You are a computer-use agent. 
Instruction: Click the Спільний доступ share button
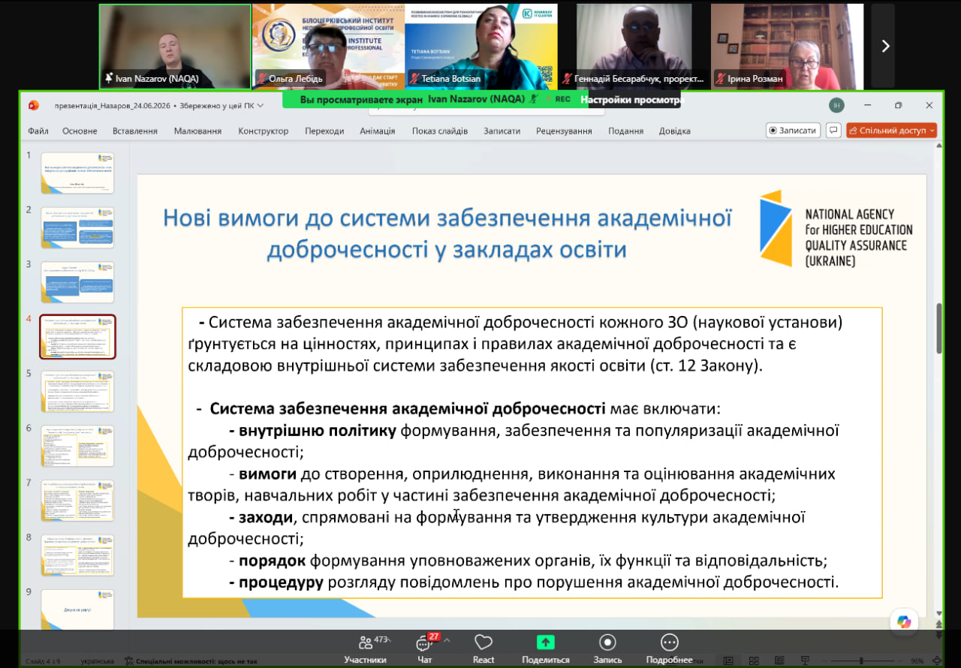pyautogui.click(x=892, y=130)
